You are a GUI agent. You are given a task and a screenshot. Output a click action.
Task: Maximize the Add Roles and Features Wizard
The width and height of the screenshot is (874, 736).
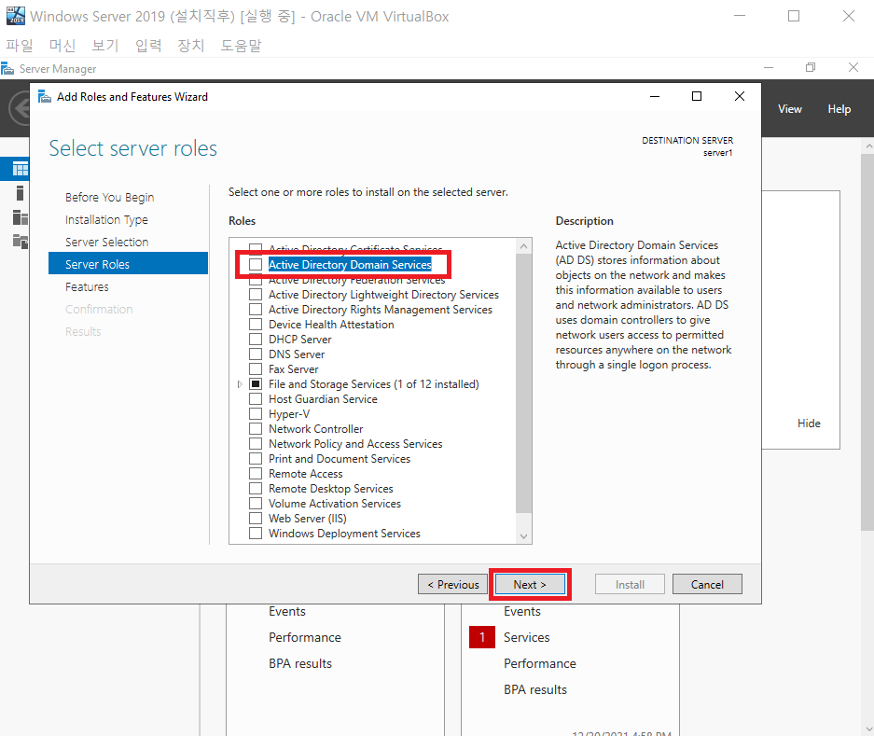pyautogui.click(x=697, y=96)
